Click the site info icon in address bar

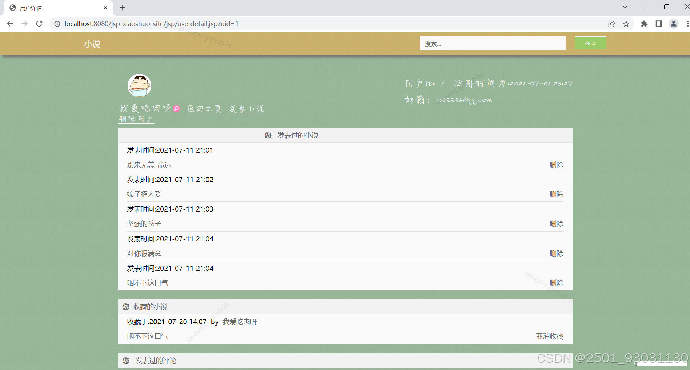[x=57, y=24]
